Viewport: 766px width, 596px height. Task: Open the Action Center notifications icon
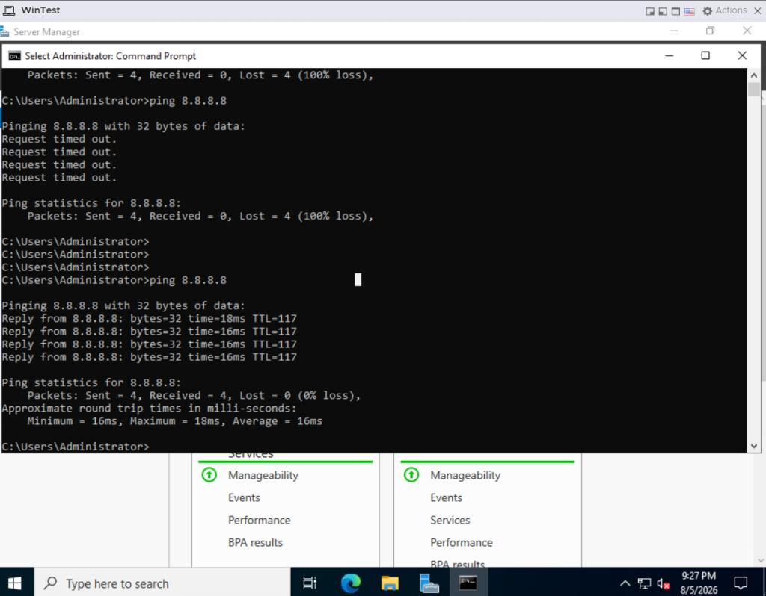tap(741, 583)
